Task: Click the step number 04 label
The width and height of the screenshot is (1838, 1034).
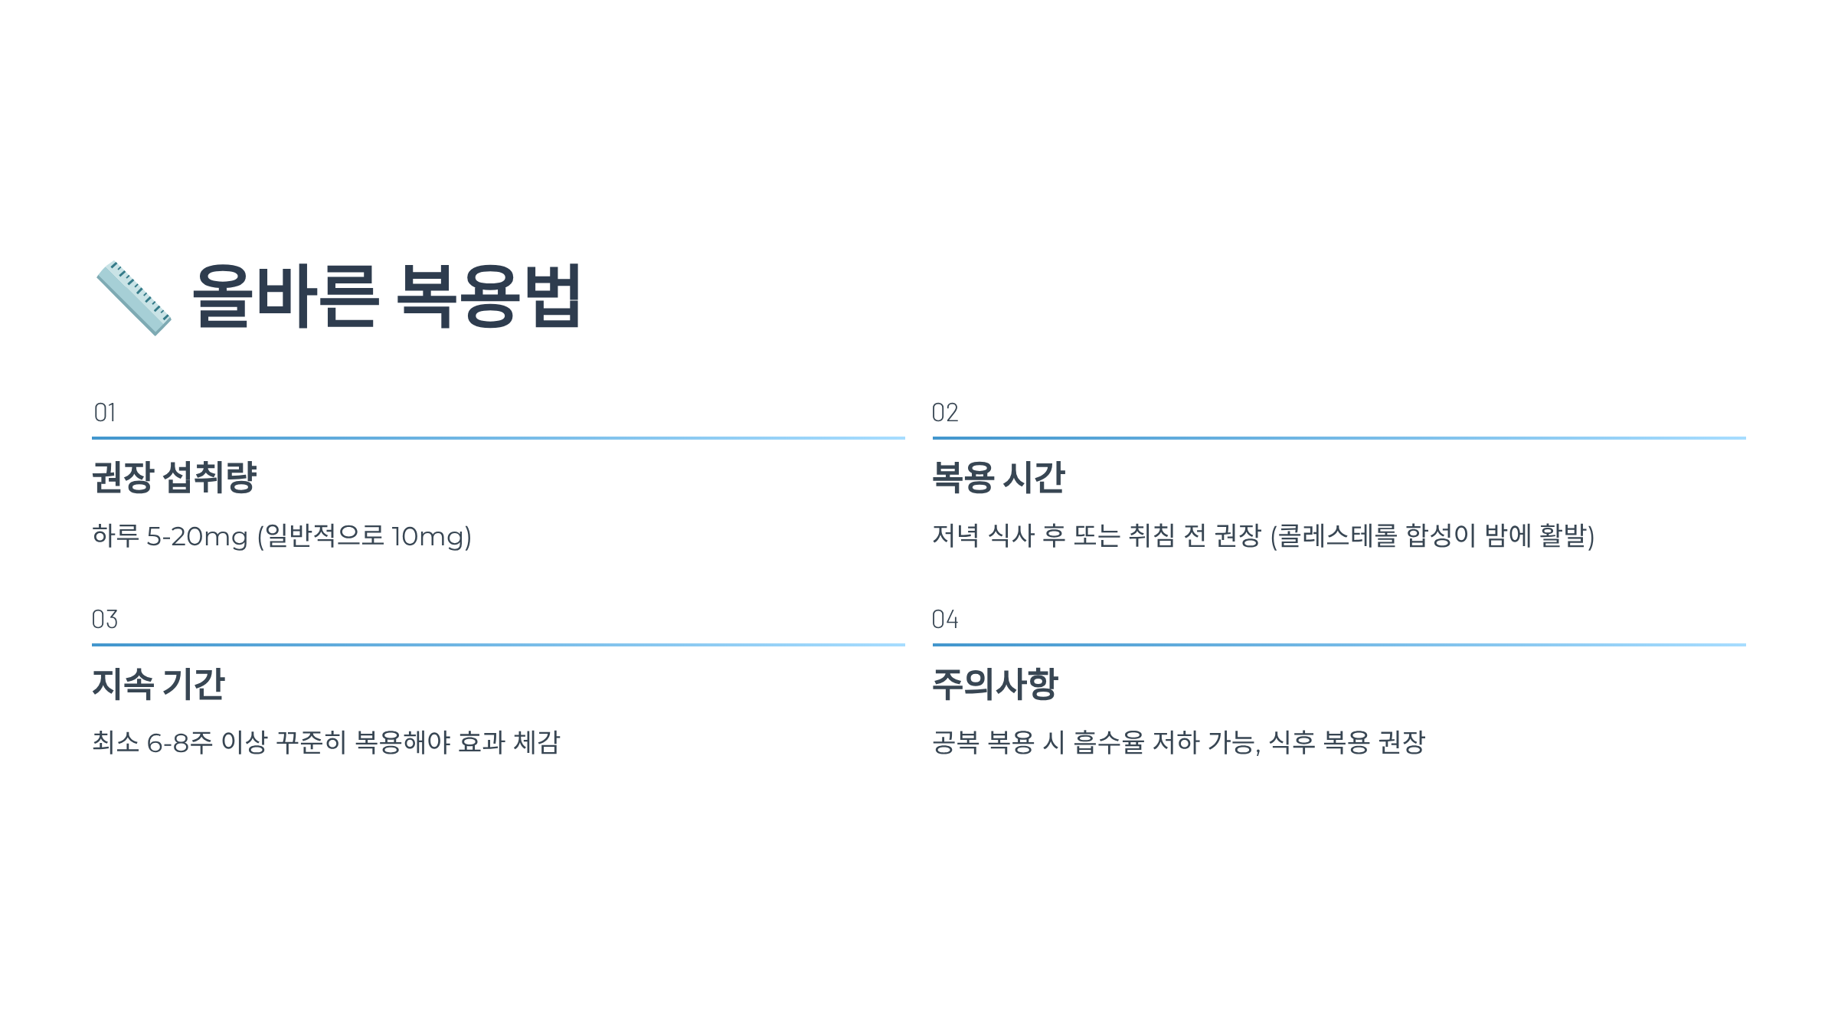Action: (945, 619)
